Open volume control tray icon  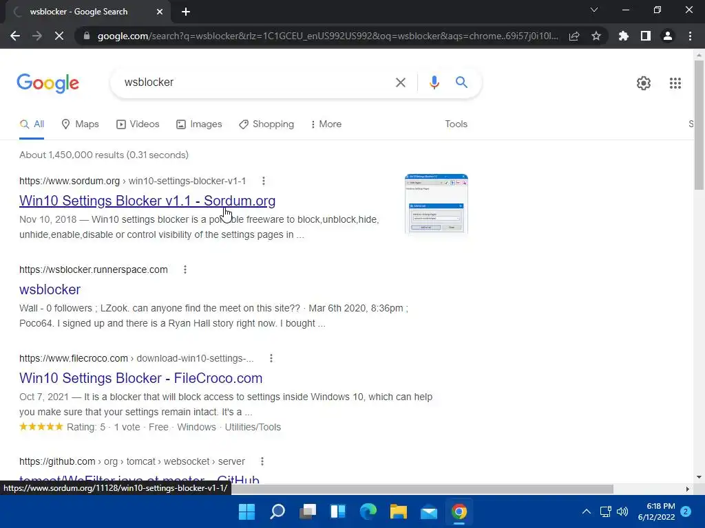622,511
